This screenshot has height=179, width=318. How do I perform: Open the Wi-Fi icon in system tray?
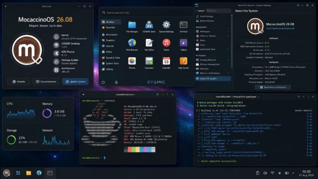pos(272,173)
